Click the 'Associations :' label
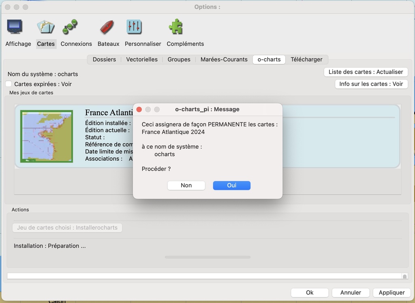The width and height of the screenshot is (415, 303). pos(104,159)
